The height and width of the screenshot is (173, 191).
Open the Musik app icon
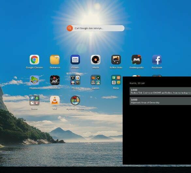(x=96, y=60)
